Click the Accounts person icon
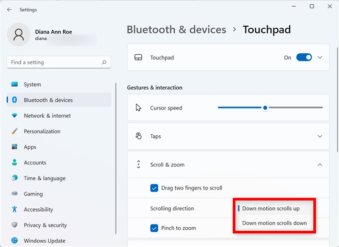Image resolution: width=339 pixels, height=247 pixels. [x=15, y=162]
